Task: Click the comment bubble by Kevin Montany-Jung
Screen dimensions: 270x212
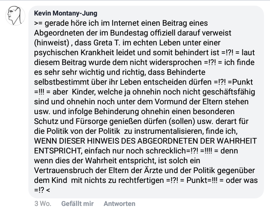Action: pos(146,102)
